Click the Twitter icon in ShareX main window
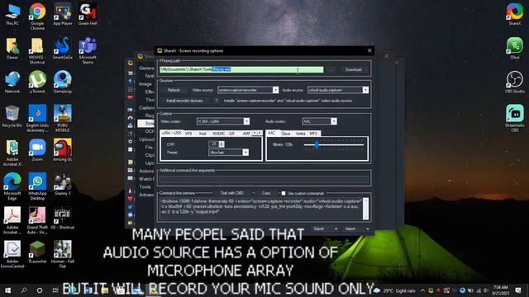This screenshot has height=297, width=529. [x=131, y=207]
